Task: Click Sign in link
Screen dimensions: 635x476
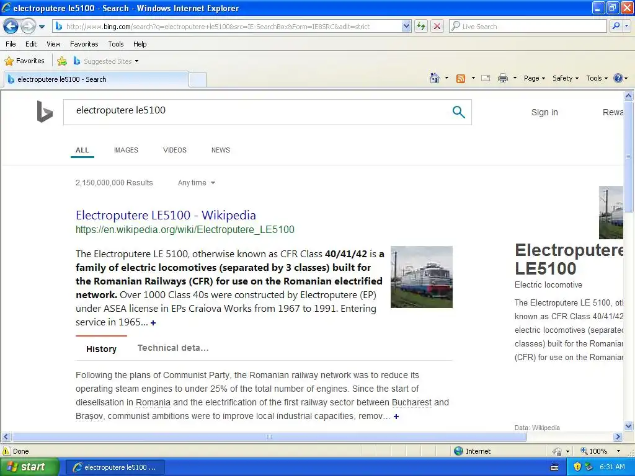Action: pos(544,112)
